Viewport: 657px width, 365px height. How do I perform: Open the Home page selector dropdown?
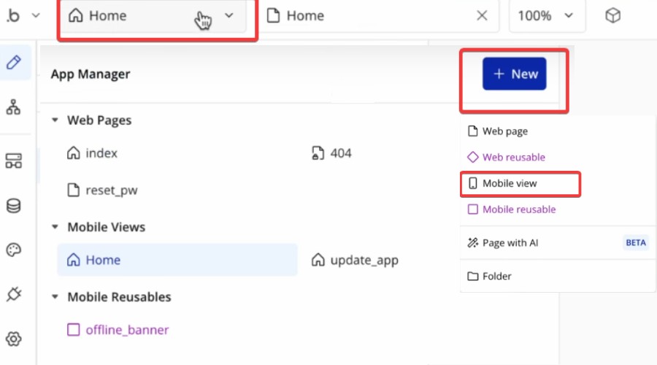tap(153, 16)
